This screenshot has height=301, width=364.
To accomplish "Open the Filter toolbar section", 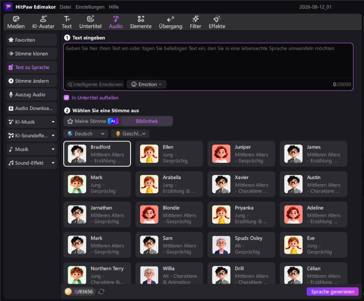I will tap(195, 22).
